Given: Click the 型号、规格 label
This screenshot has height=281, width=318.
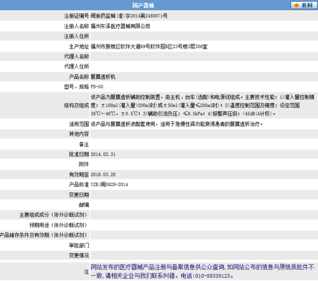Looking at the screenshot, I should 76,86.
